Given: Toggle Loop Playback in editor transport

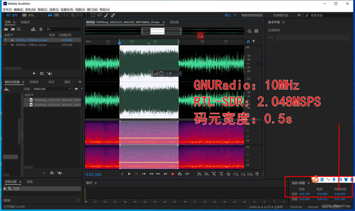Looking at the screenshot, I should point(180,174).
